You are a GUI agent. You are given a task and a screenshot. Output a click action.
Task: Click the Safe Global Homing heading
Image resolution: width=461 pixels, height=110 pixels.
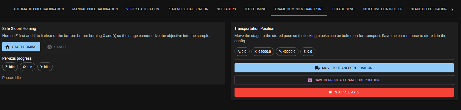(19, 28)
